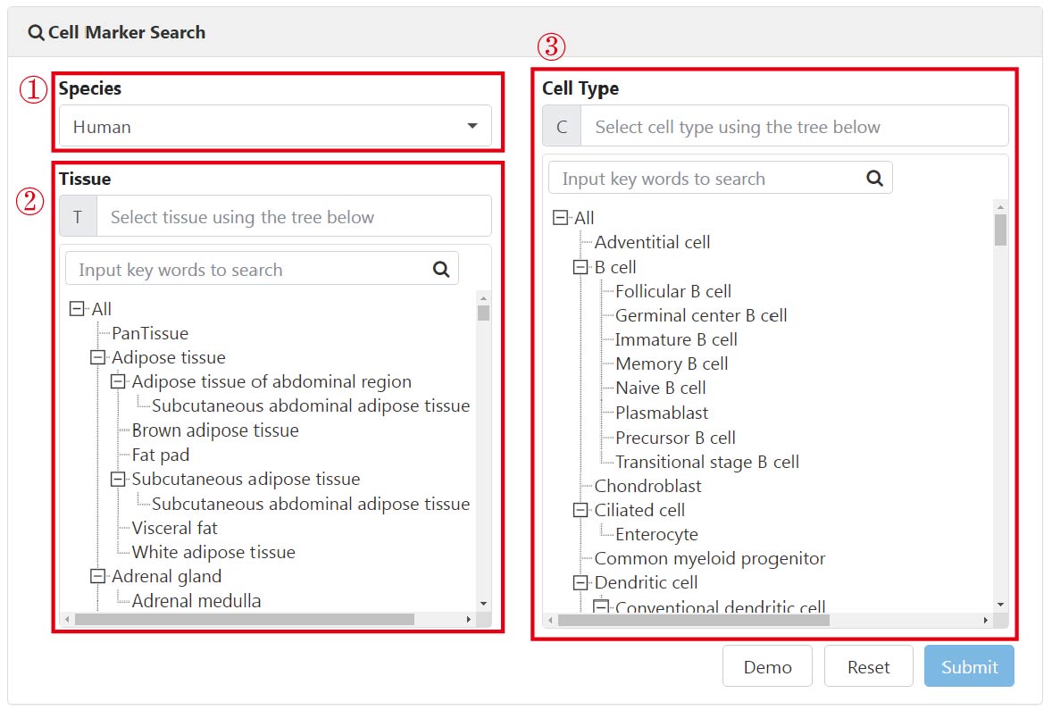
Task: Submit the cell marker search
Action: point(969,666)
